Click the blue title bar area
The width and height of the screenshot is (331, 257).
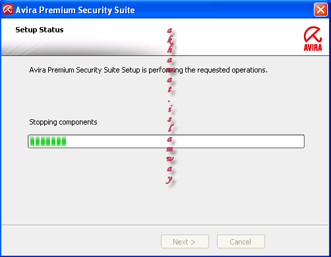tap(220, 10)
